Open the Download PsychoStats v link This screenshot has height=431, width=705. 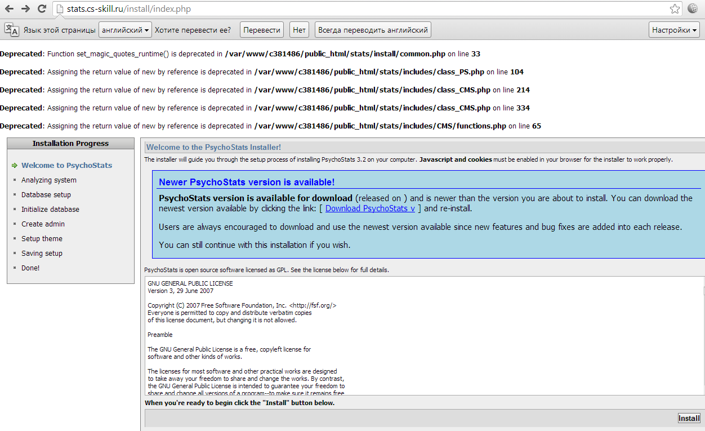[x=370, y=208]
